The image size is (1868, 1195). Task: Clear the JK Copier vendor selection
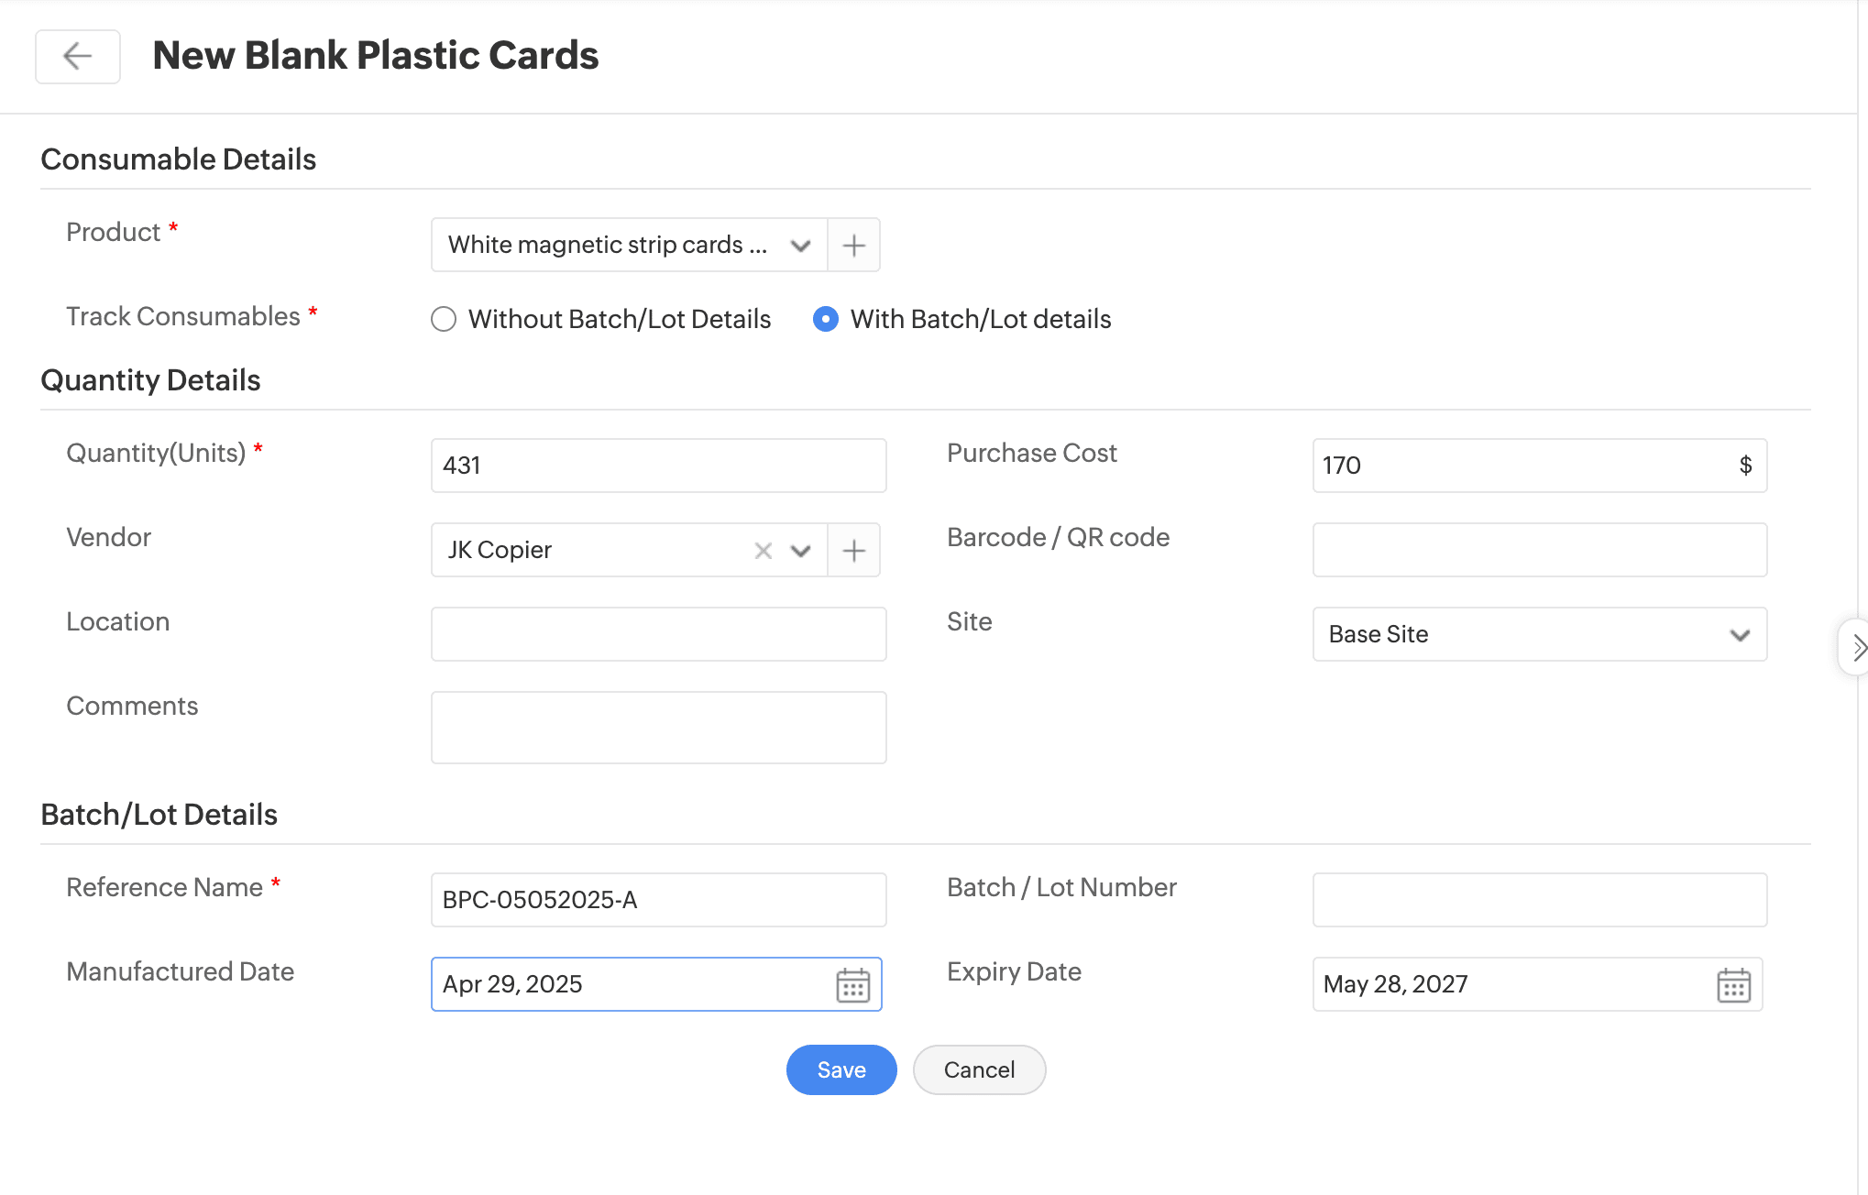pos(763,551)
